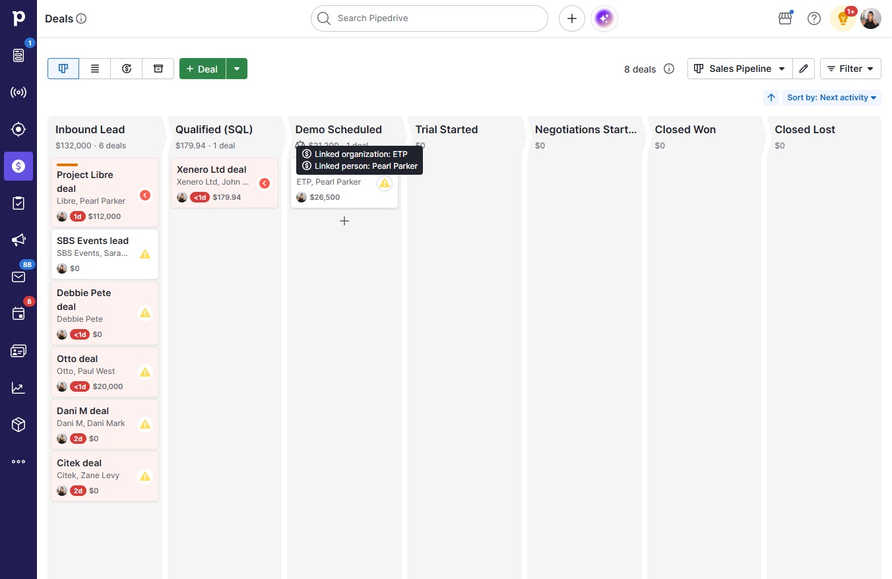Open the AI assistant sparkle button
The image size is (892, 579).
pos(604,18)
